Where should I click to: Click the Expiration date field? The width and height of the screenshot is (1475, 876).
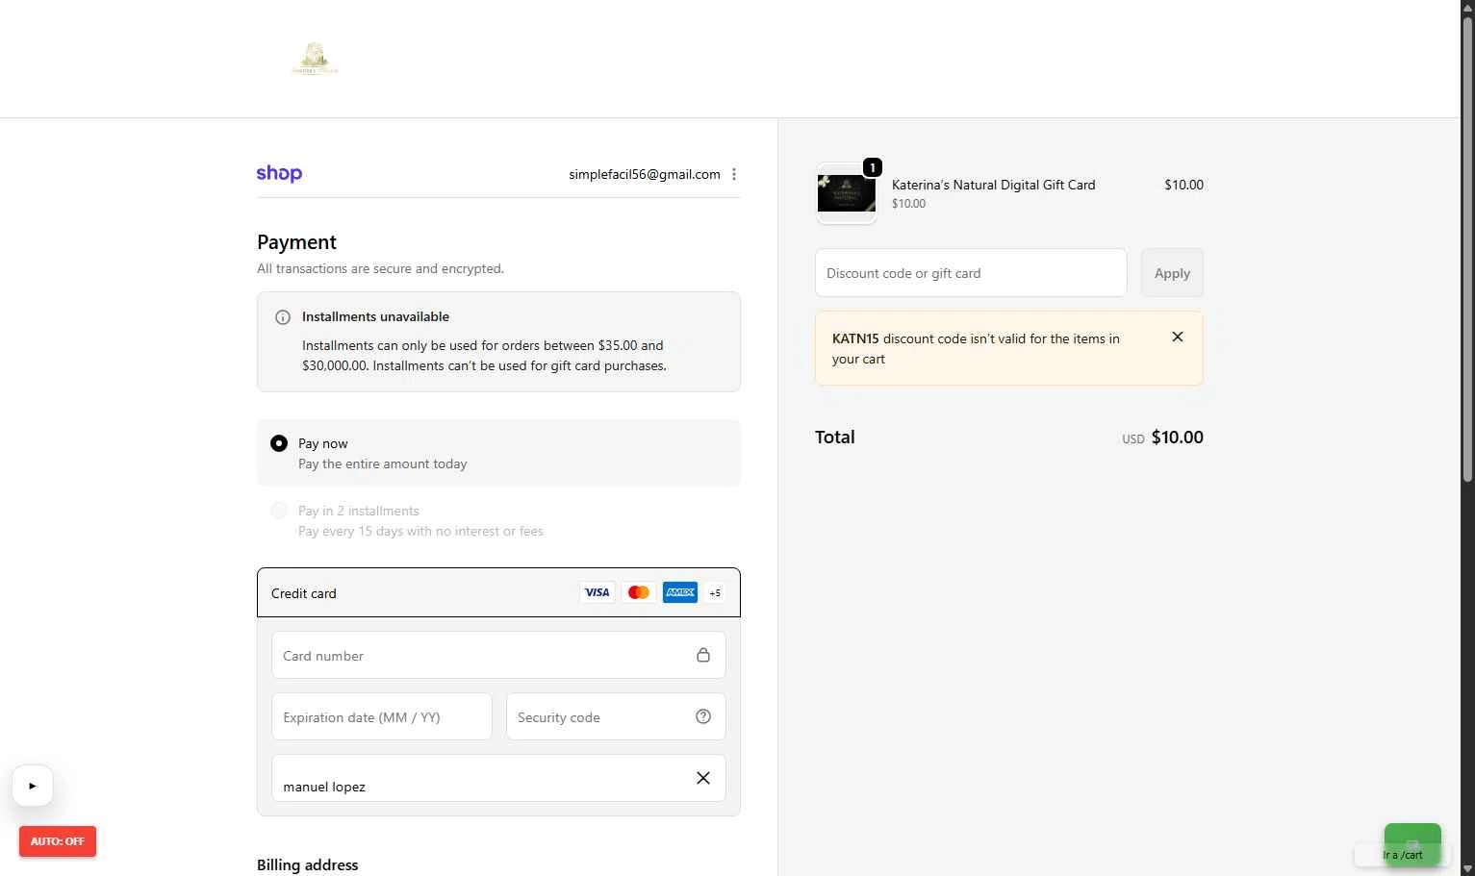(381, 717)
